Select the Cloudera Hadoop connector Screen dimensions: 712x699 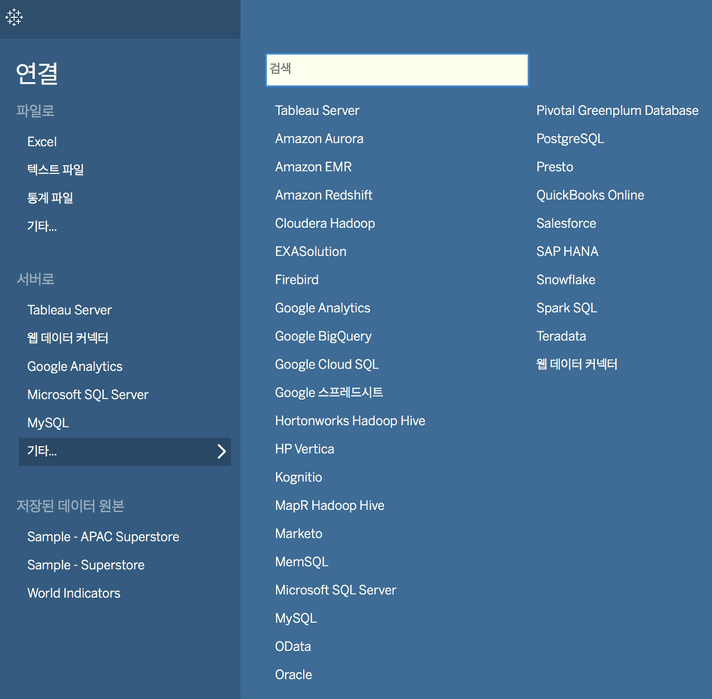[325, 224]
